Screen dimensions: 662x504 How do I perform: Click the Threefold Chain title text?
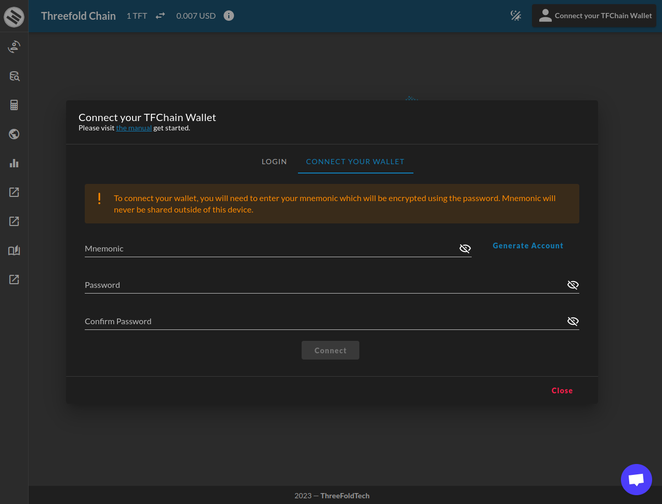pyautogui.click(x=79, y=16)
